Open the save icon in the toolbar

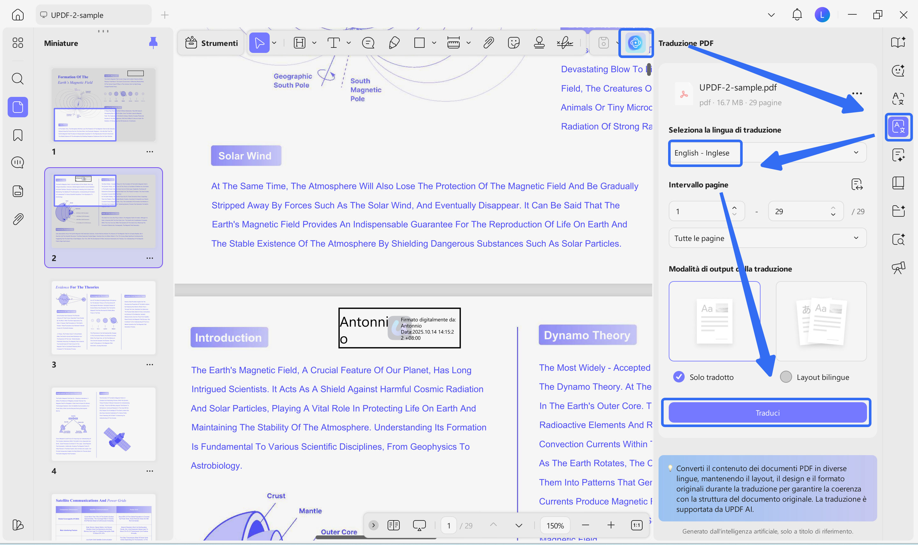(x=603, y=43)
